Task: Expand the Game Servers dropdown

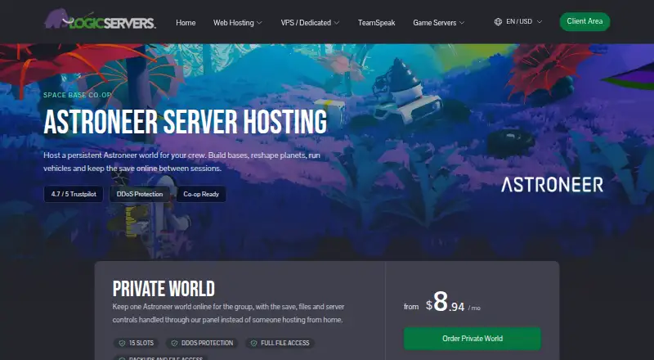Action: coord(439,23)
